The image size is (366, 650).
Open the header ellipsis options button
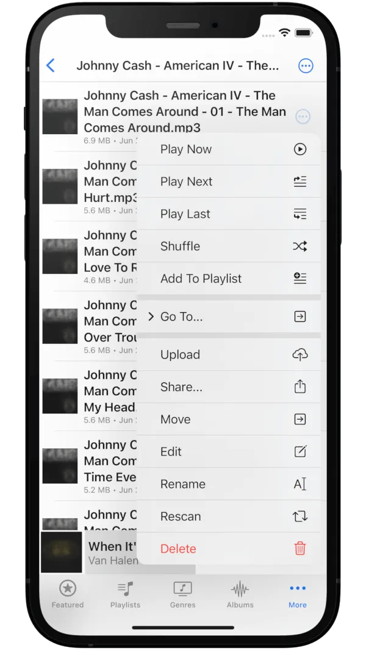(306, 65)
